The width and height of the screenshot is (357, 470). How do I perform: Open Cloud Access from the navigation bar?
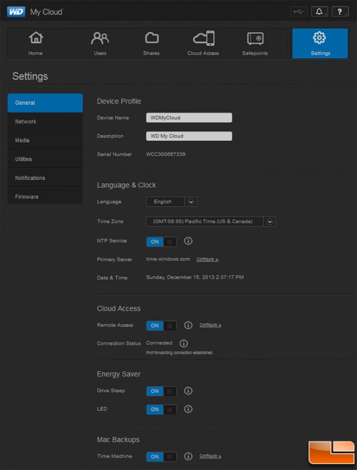(x=203, y=43)
